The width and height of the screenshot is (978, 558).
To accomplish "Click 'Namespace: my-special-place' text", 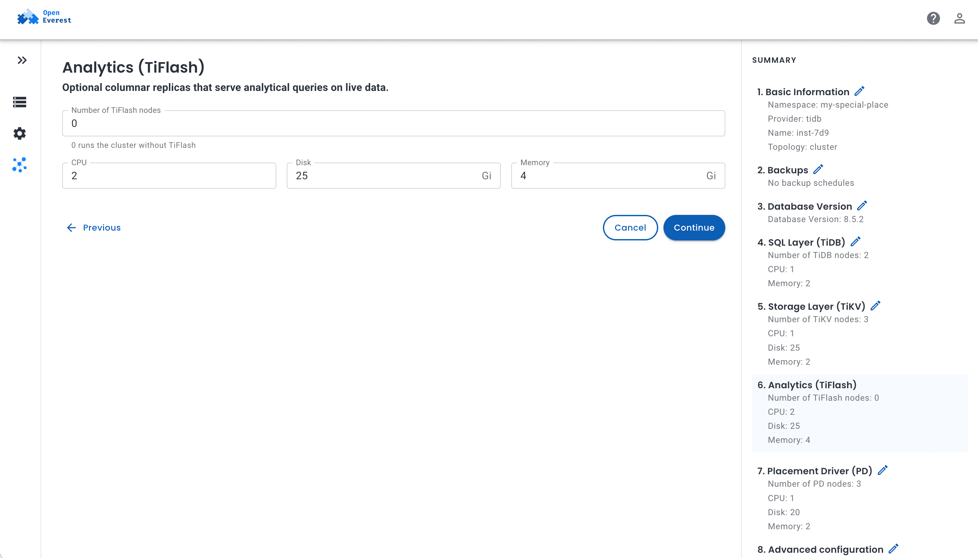I will point(828,105).
